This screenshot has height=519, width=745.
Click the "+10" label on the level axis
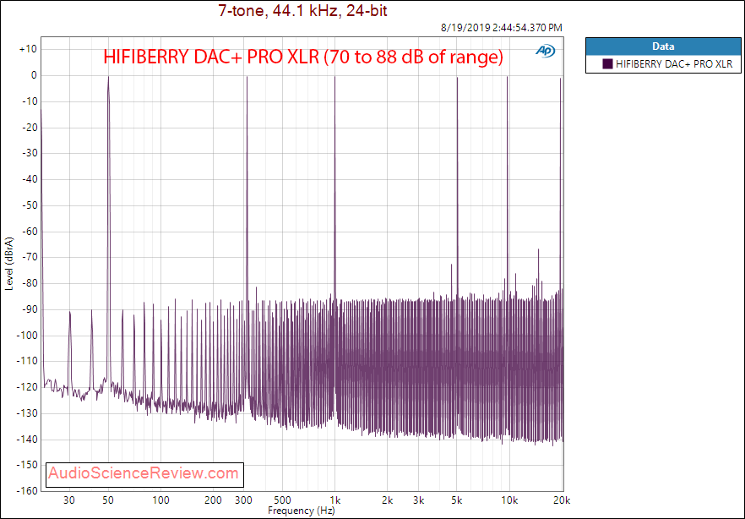click(x=28, y=49)
